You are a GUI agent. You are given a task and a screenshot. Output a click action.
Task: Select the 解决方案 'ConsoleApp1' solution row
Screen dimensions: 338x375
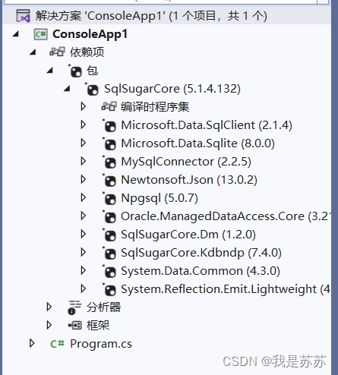coord(167,16)
